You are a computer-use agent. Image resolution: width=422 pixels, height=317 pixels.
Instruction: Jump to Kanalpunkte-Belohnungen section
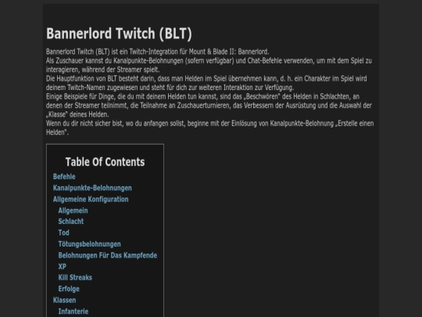coord(92,188)
